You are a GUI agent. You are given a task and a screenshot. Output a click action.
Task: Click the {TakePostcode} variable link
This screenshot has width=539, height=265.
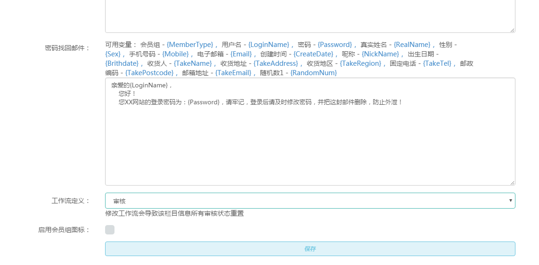(149, 73)
